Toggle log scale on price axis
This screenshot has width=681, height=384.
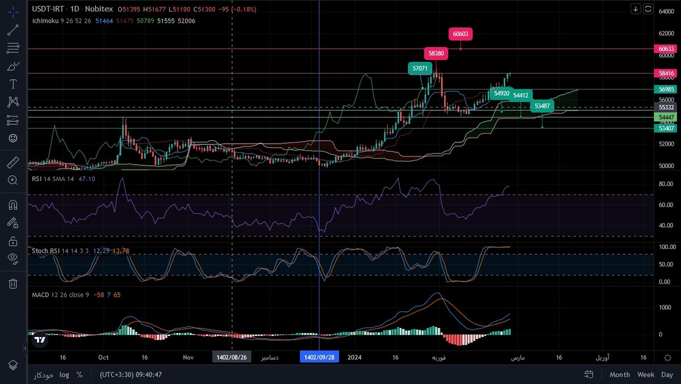(x=65, y=374)
